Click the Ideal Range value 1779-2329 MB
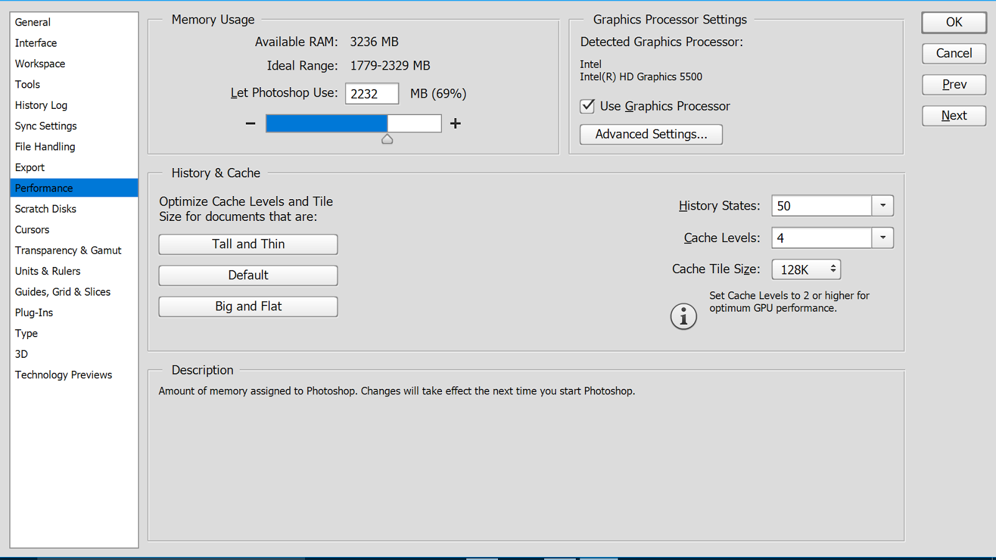The width and height of the screenshot is (996, 560). click(x=390, y=66)
